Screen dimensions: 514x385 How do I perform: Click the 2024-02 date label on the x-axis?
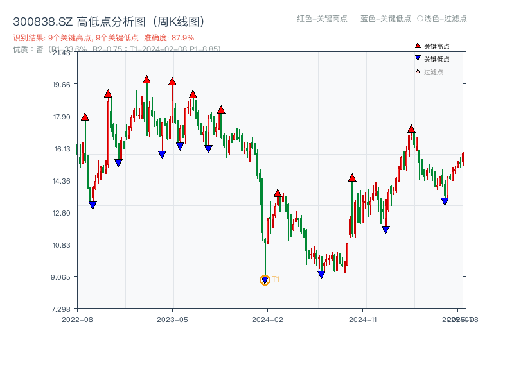[x=269, y=319]
